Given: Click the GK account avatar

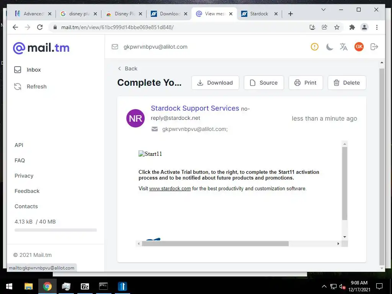Looking at the screenshot, I should point(359,47).
